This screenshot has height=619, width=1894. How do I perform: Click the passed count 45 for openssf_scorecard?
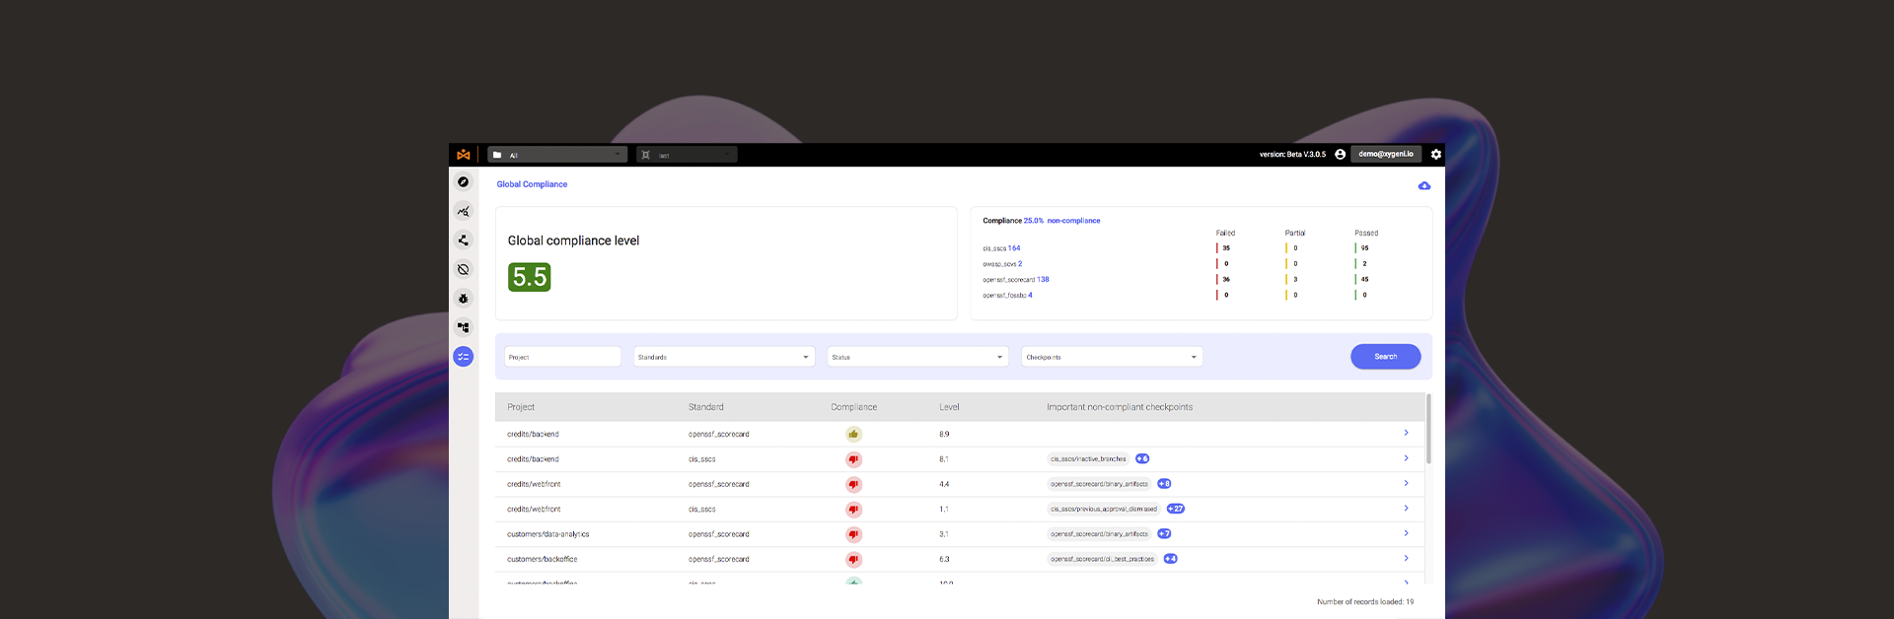coord(1364,280)
